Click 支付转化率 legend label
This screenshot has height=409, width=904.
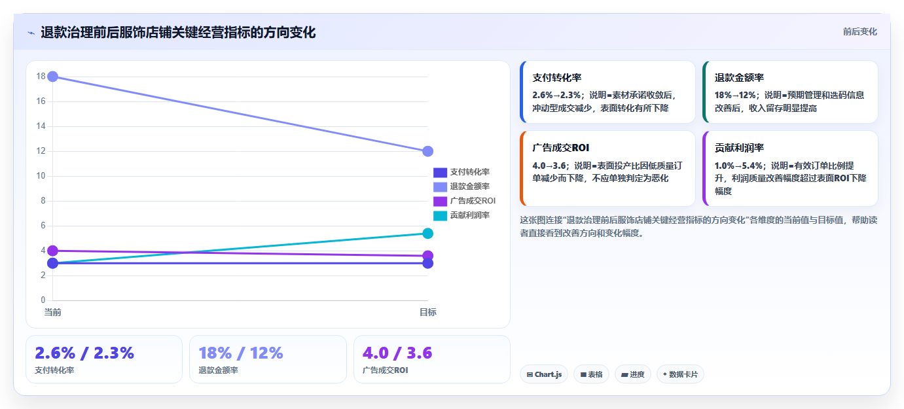(469, 172)
